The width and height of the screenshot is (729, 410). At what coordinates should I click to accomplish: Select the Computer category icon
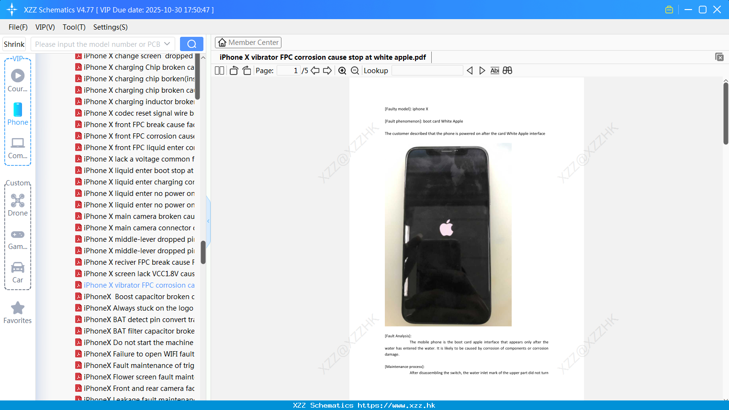(x=18, y=148)
